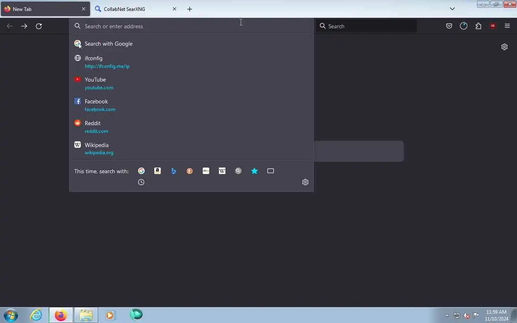Choose Search with Google suggestion
517x323 pixels.
[191, 44]
